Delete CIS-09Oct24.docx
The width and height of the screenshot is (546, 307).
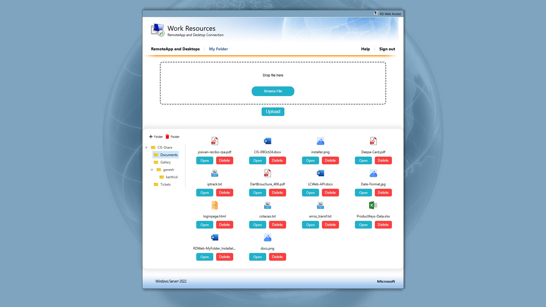click(278, 161)
